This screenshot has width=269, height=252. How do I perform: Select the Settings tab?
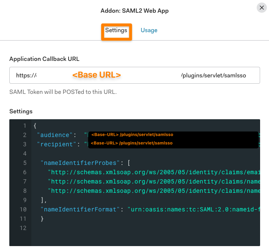(x=116, y=30)
